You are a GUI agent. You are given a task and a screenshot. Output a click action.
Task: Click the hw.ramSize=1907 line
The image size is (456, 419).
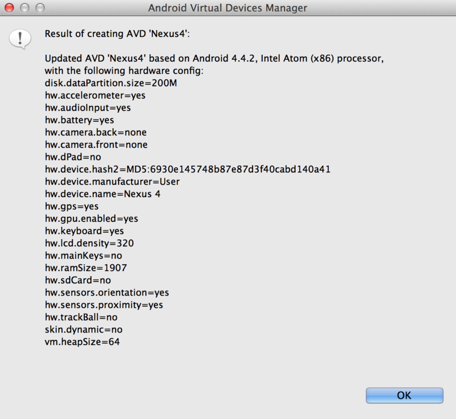click(x=86, y=268)
